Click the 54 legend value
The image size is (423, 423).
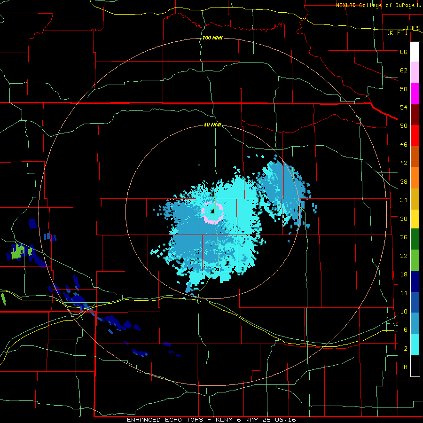tap(404, 107)
